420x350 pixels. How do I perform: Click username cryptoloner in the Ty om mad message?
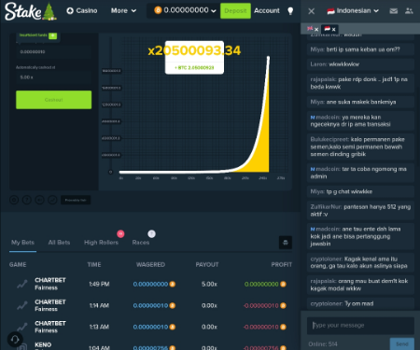(327, 303)
